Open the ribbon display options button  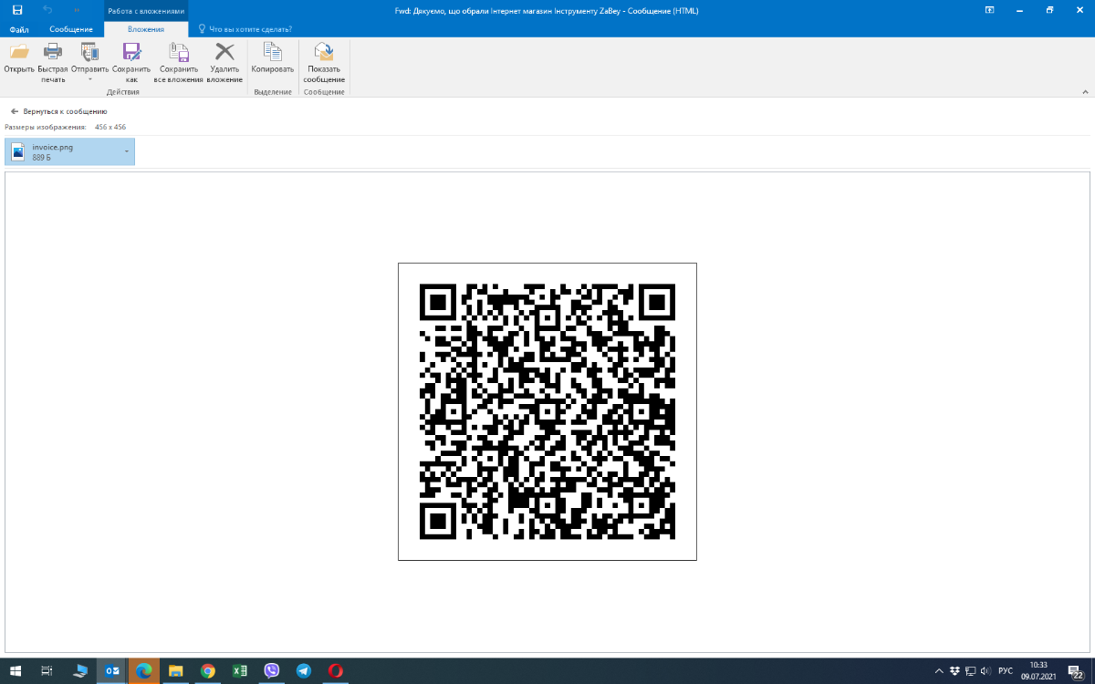point(989,10)
